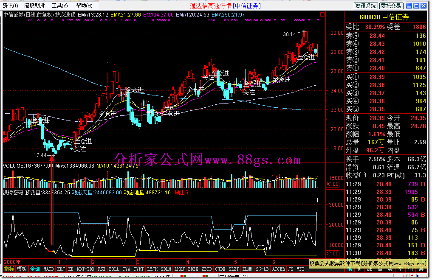Switch to the ACCER indicator tab
This screenshot has height=280, width=432.
[279, 269]
